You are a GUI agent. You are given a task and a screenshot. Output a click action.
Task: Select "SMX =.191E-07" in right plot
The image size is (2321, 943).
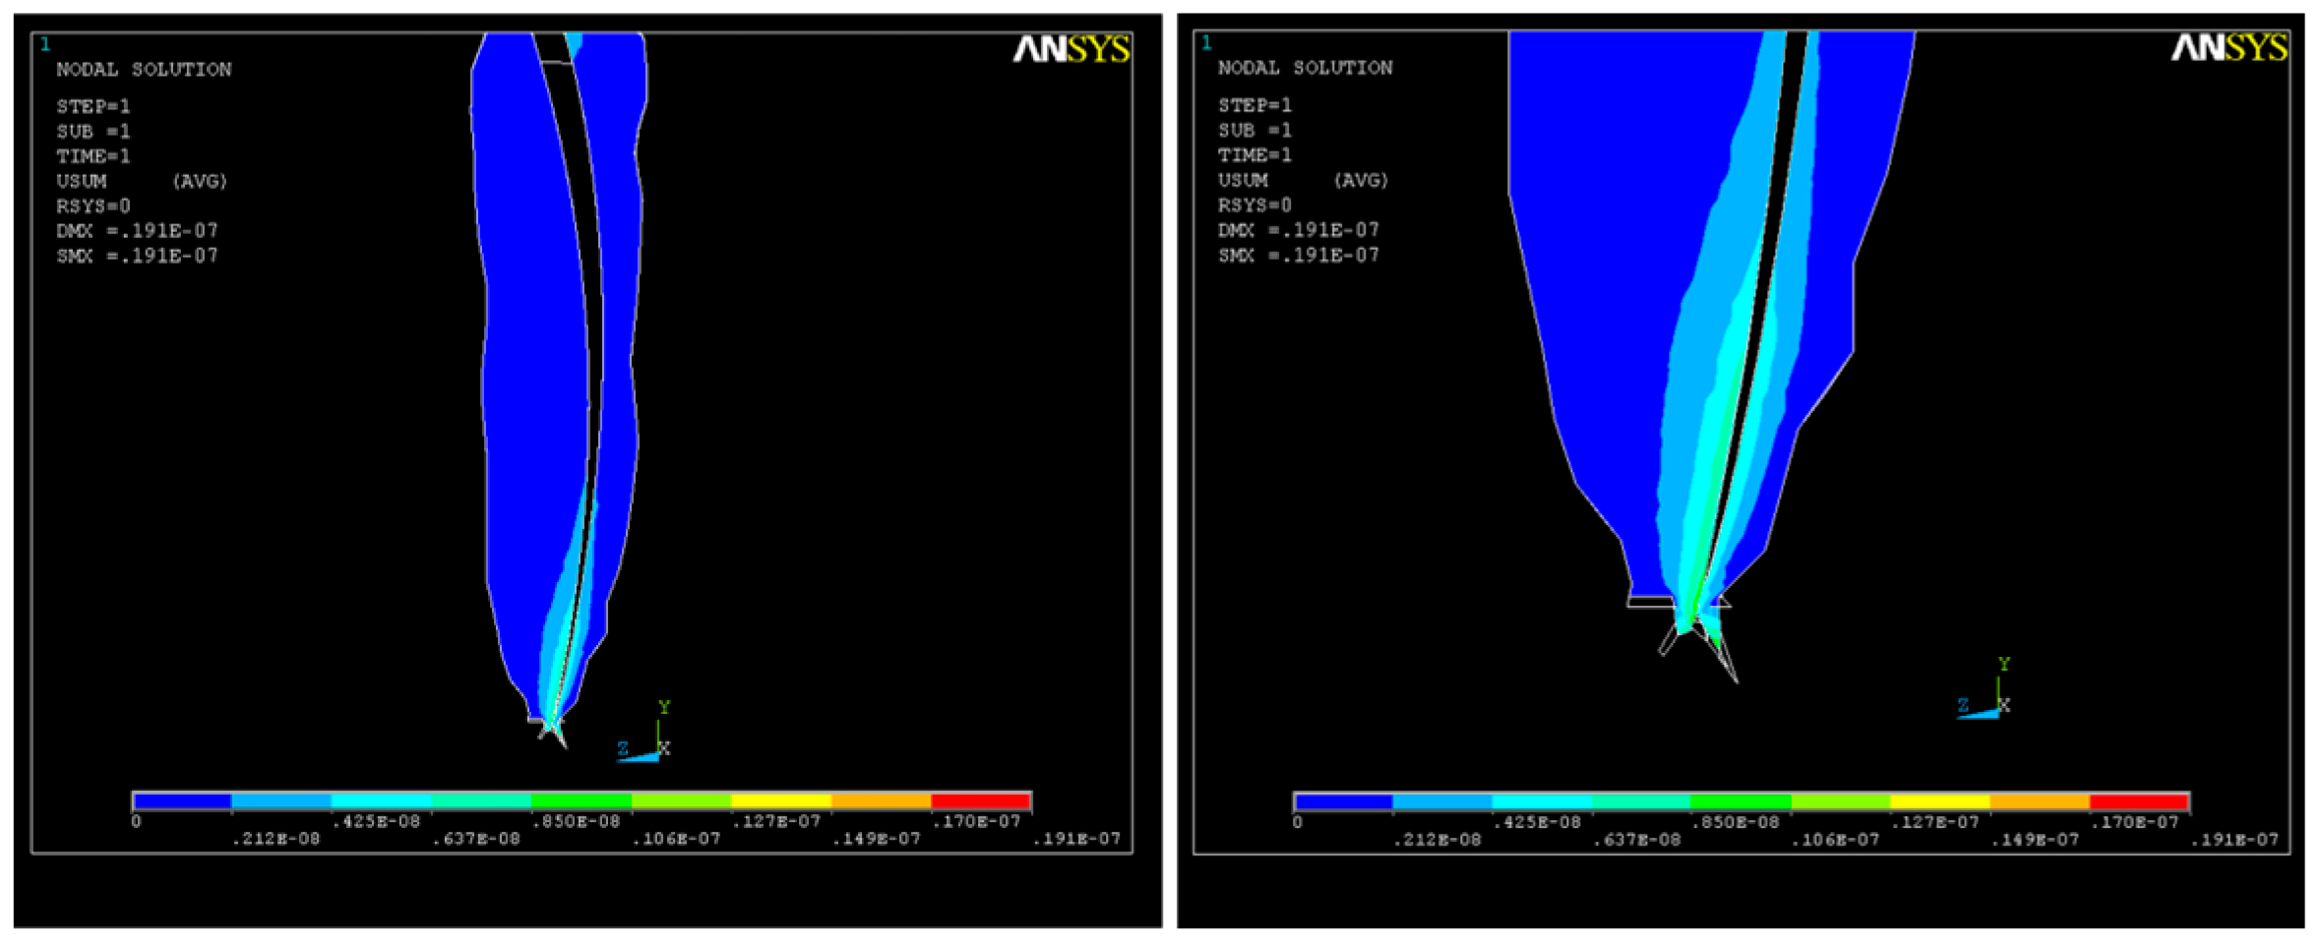pos(1299,255)
